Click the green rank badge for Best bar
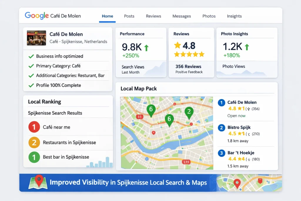301x201 pixels. point(34,157)
